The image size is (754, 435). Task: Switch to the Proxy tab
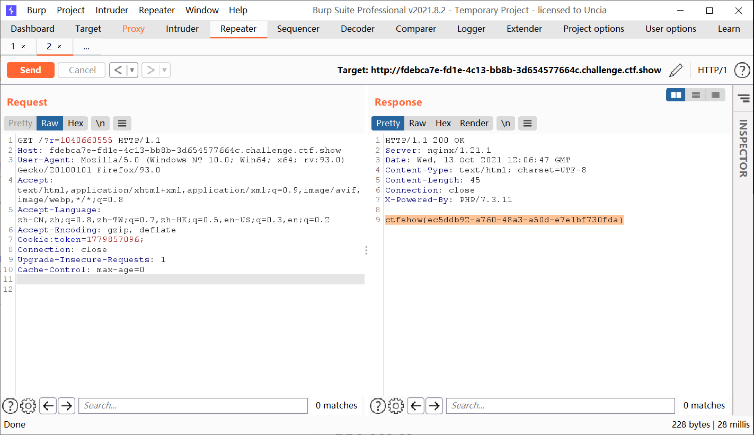click(x=134, y=29)
